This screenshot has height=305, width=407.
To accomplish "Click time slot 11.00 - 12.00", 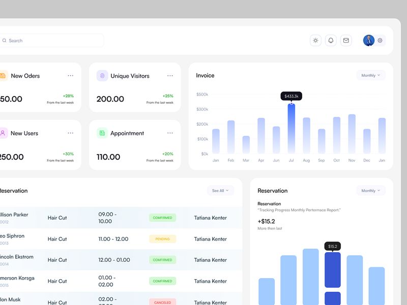I will click(113, 239).
